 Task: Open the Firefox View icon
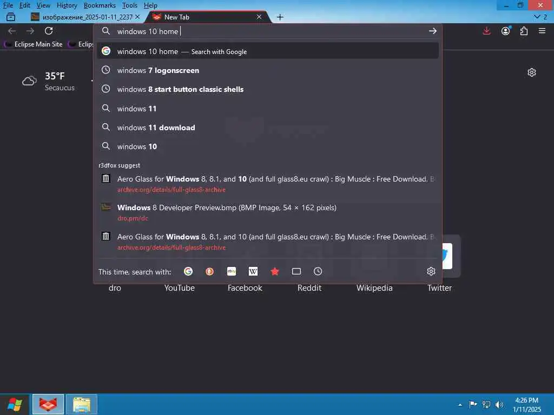(x=11, y=17)
